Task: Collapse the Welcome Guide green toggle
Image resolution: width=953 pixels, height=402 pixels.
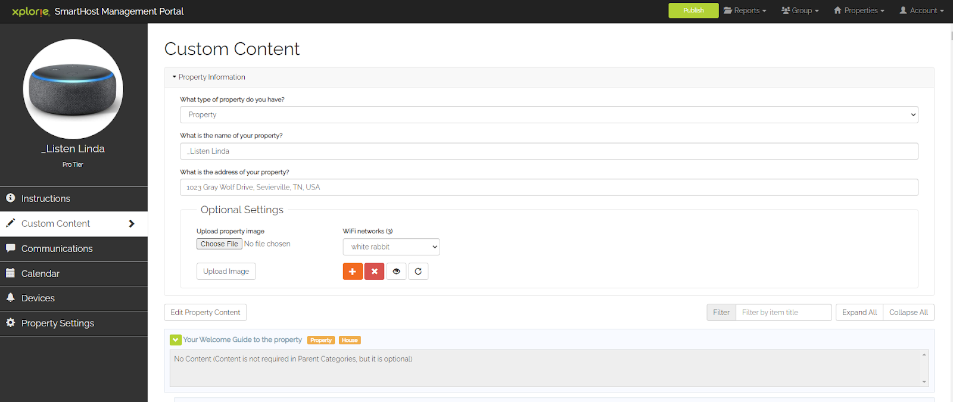Action: point(176,339)
